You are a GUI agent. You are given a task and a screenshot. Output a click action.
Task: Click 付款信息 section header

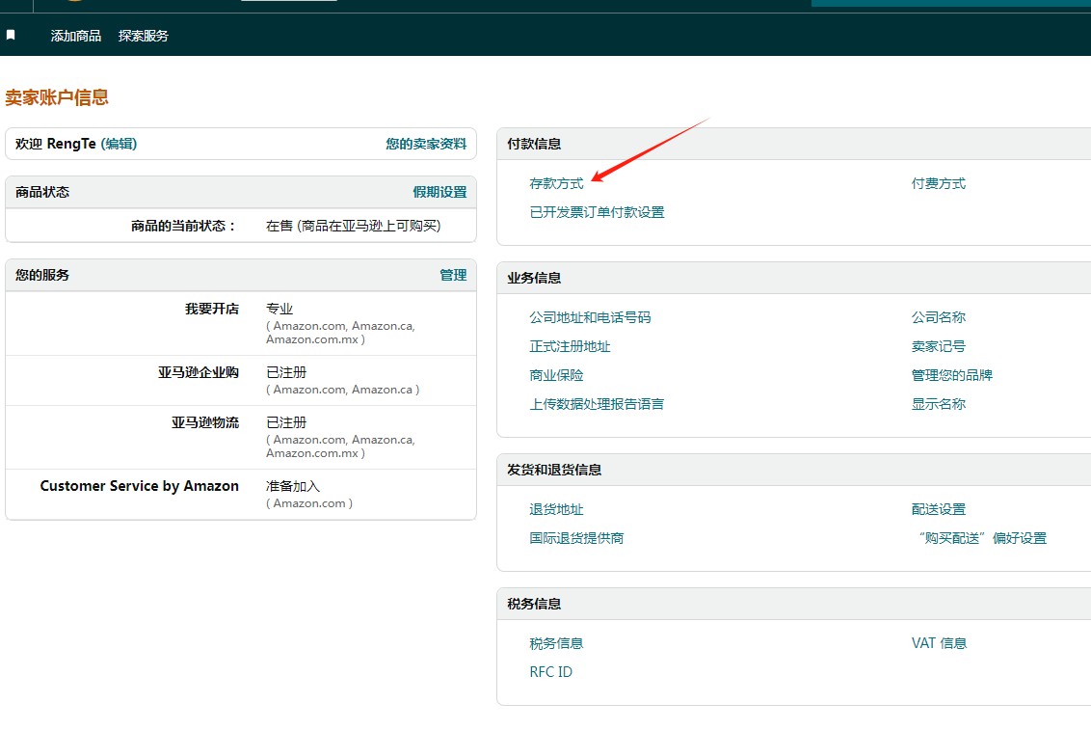(x=534, y=144)
